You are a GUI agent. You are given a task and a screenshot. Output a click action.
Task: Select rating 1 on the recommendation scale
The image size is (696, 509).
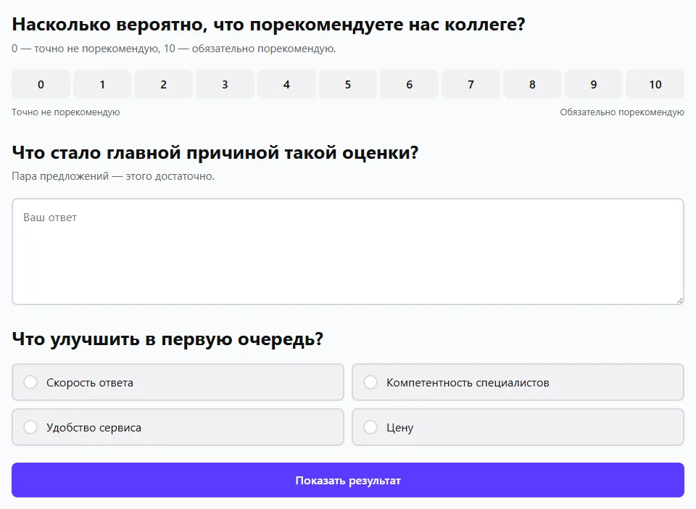(x=102, y=84)
